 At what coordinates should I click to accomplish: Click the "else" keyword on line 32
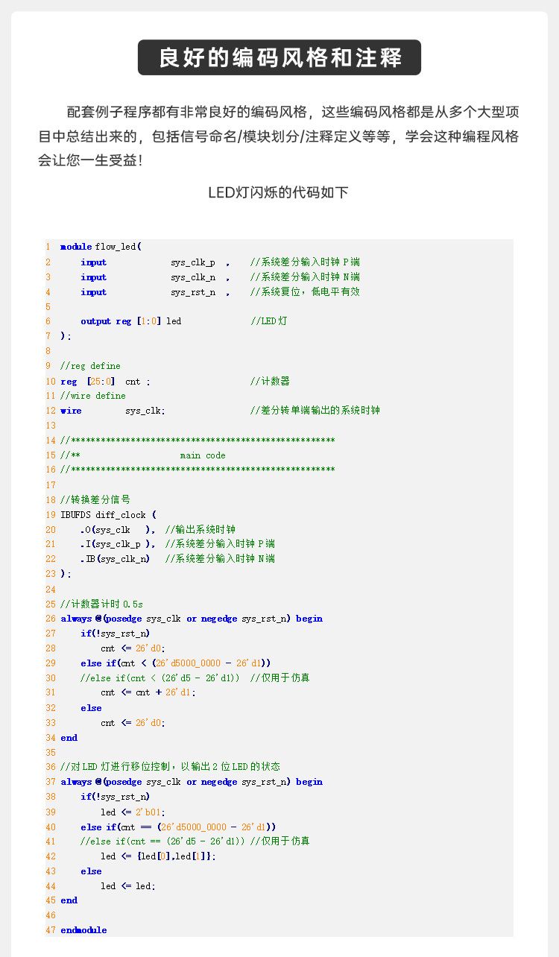click(91, 708)
